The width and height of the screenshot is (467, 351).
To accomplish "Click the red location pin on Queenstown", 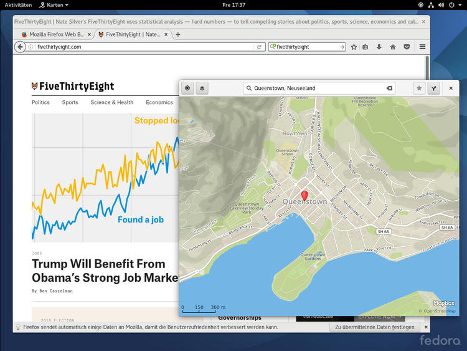I will coord(304,196).
